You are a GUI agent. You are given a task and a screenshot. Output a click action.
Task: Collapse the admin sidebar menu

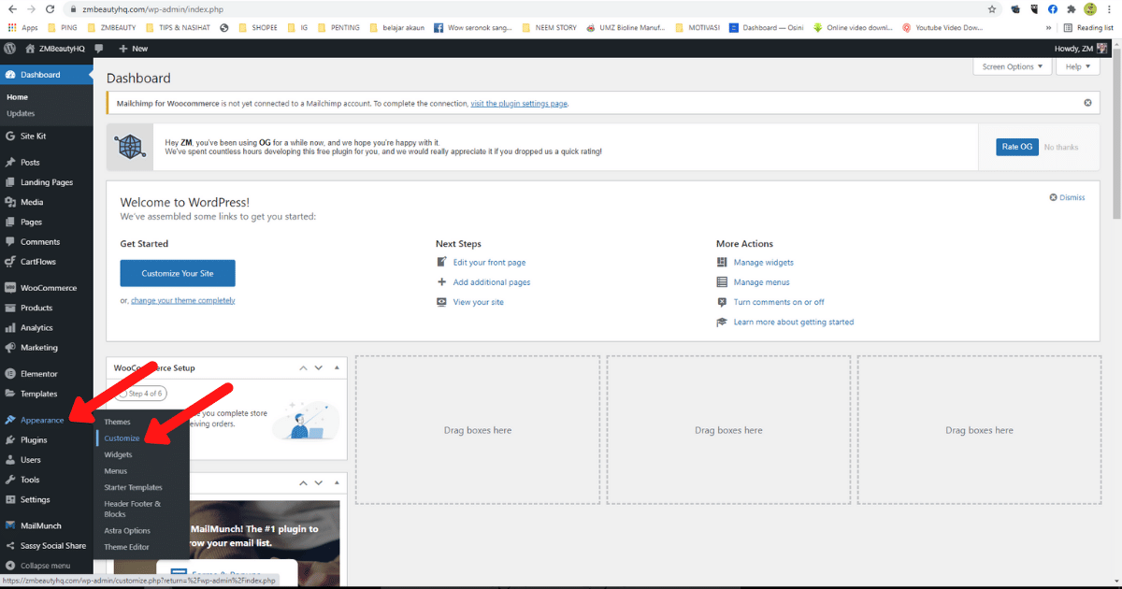click(47, 566)
